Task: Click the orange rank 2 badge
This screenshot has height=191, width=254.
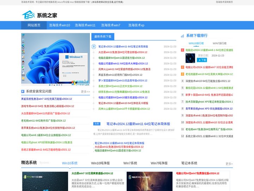Action: [182, 67]
